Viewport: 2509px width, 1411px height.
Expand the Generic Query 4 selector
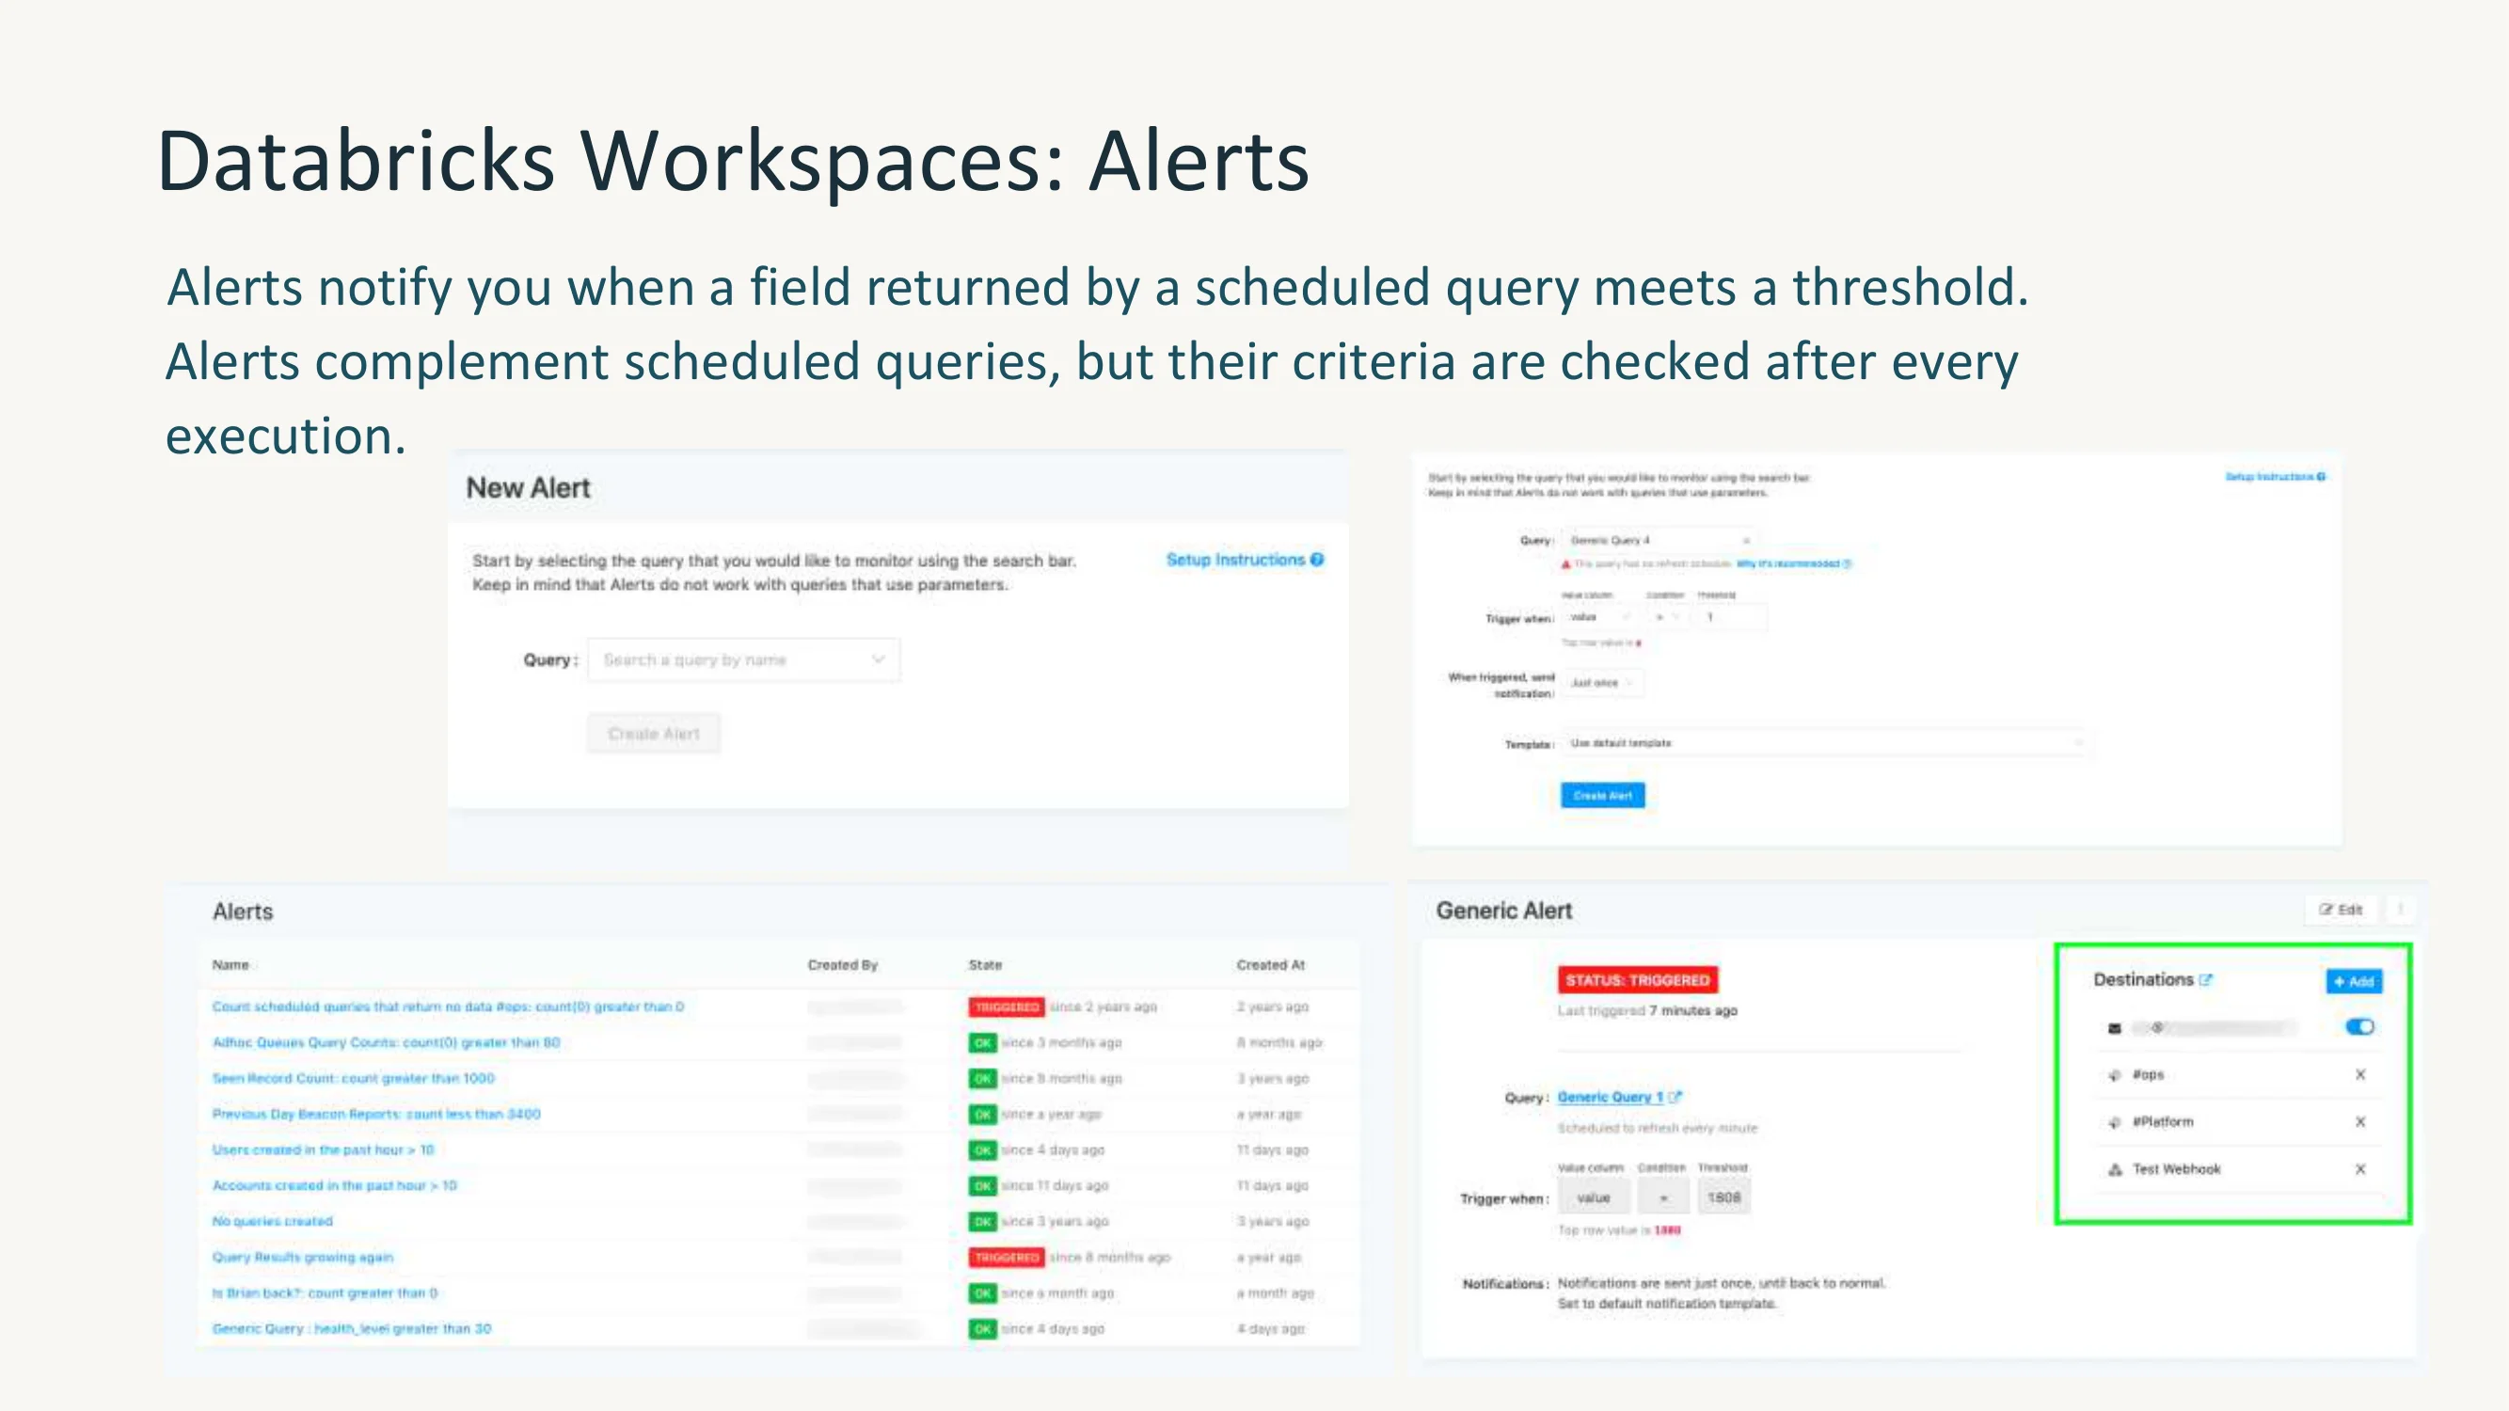click(1660, 541)
